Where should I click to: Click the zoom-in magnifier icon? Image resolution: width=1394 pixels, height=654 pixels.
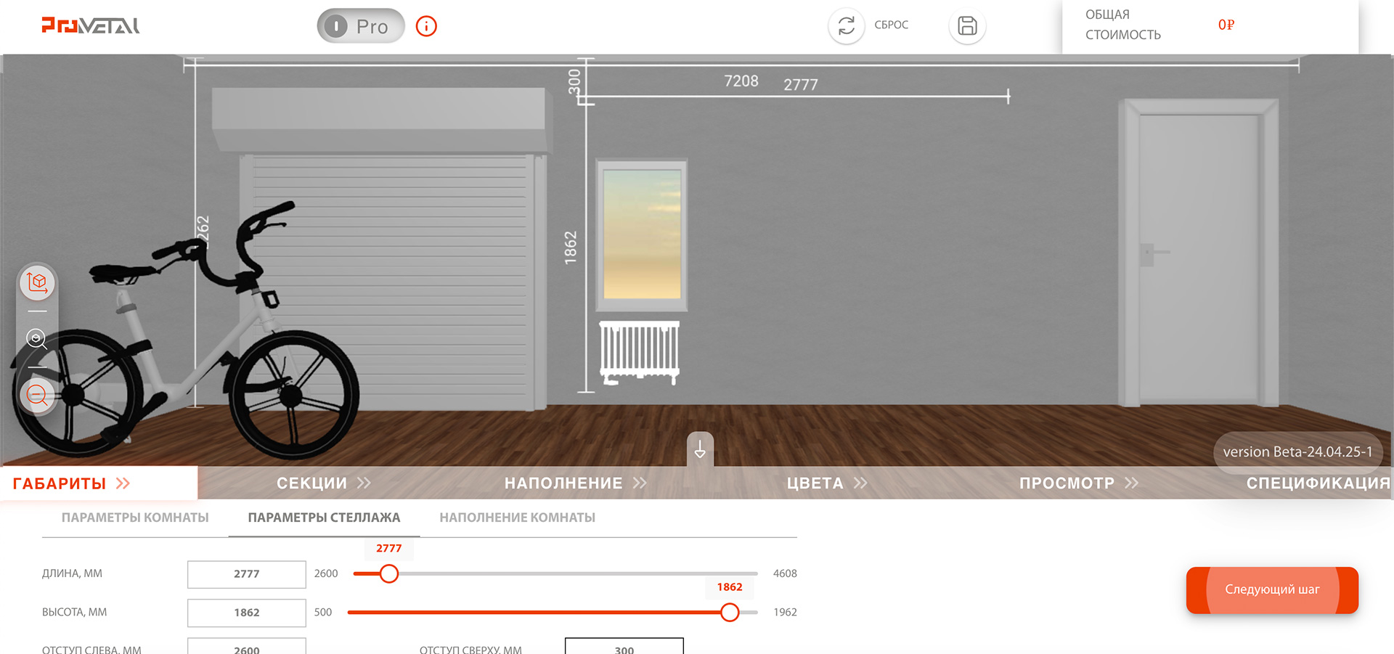point(37,339)
